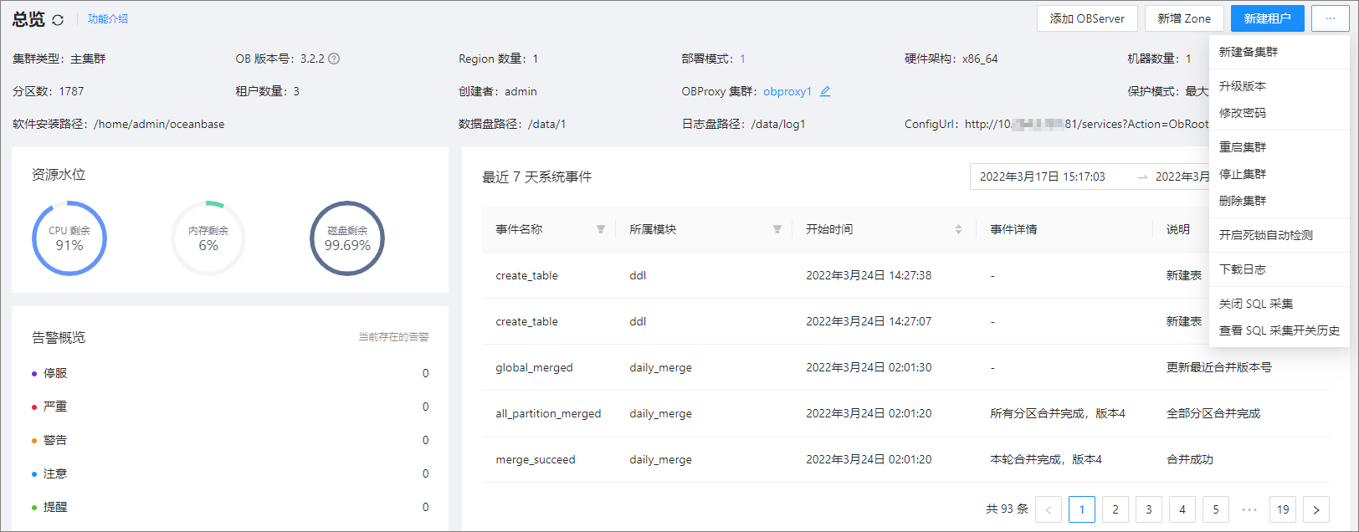Click the global_merged event name

[x=534, y=367]
